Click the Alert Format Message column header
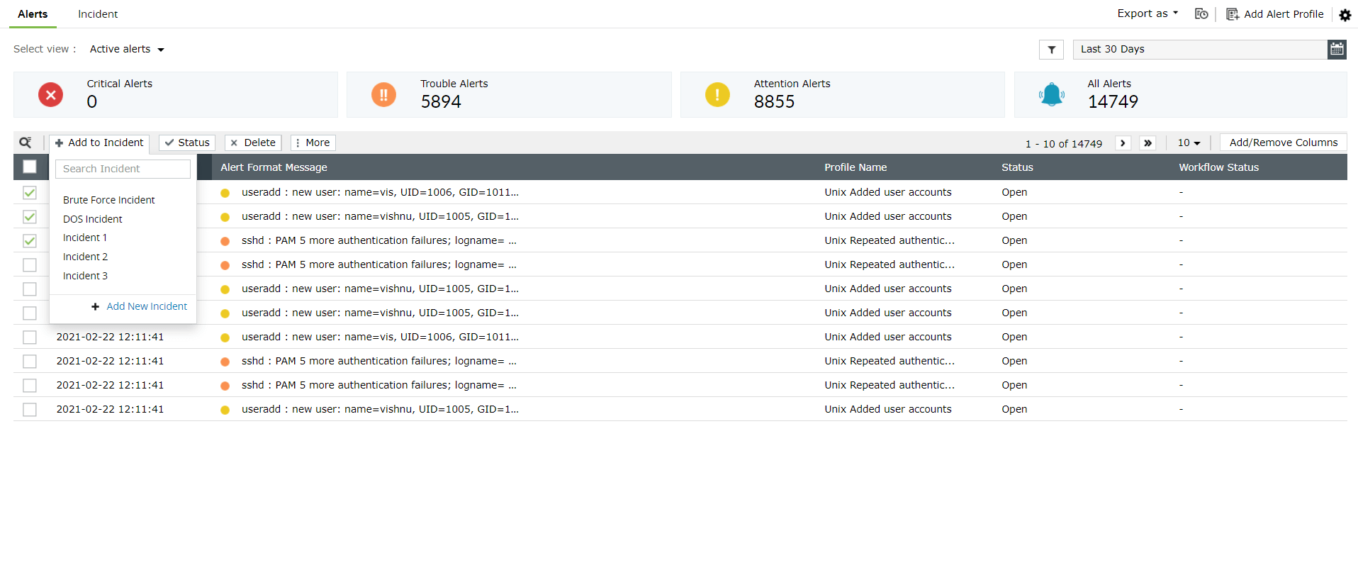 274,167
